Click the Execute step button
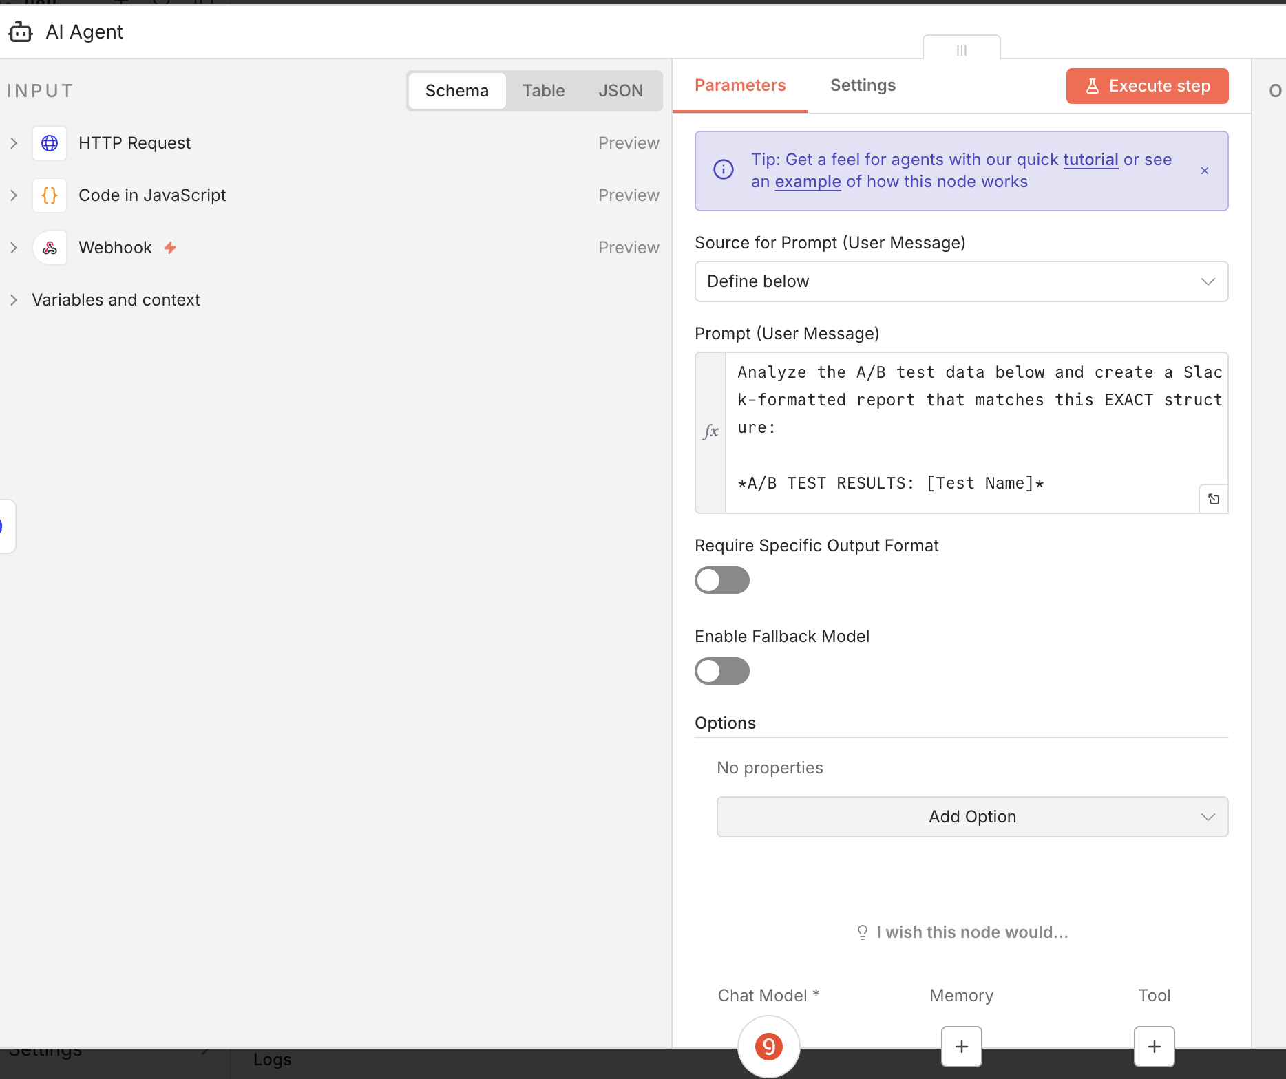The width and height of the screenshot is (1286, 1079). 1147,86
